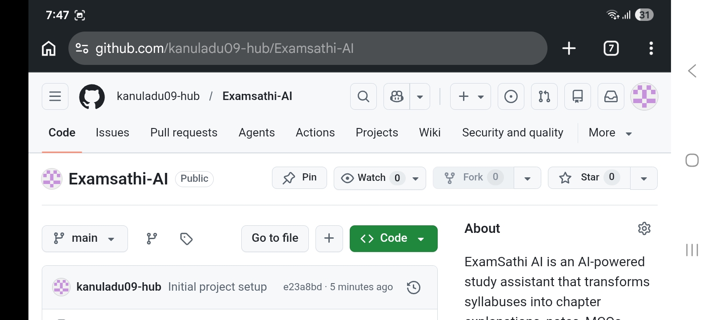Viewport: 711px width, 320px height.
Task: Open the create new plus menu
Action: 471,96
